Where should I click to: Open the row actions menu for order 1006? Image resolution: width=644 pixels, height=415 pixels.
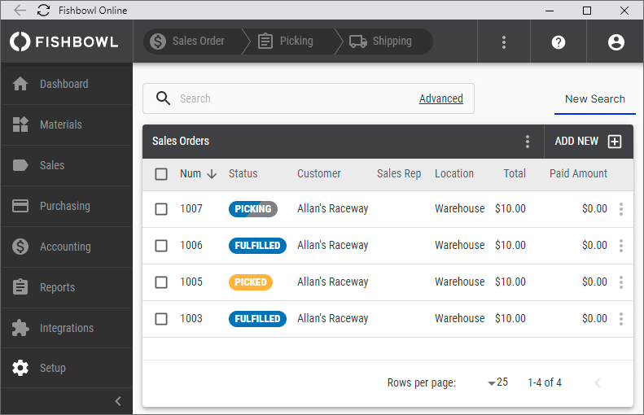coord(621,246)
